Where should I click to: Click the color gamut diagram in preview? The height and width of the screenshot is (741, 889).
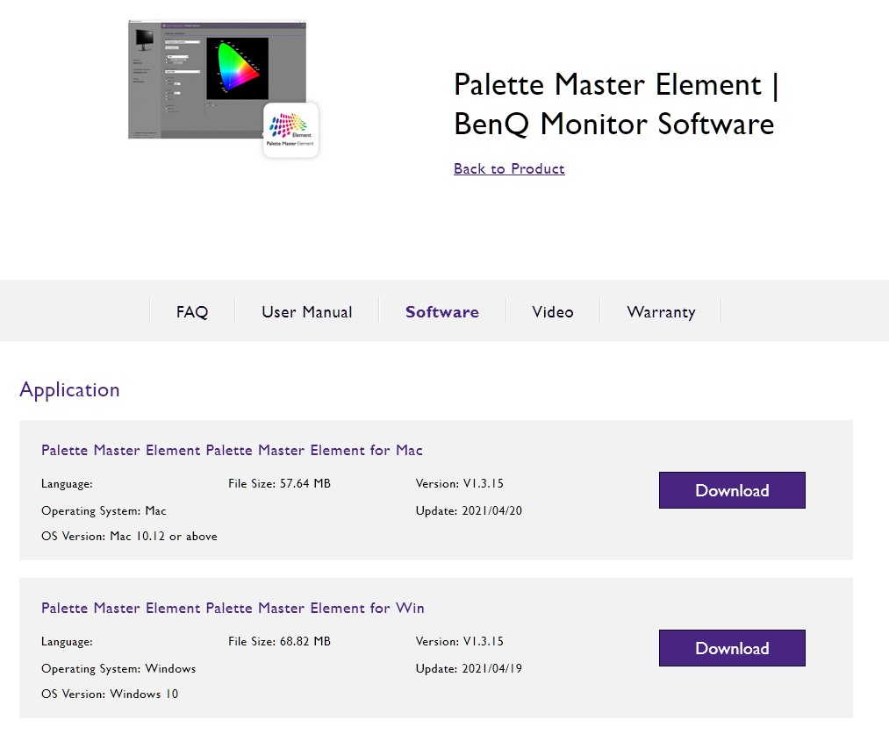[x=237, y=68]
